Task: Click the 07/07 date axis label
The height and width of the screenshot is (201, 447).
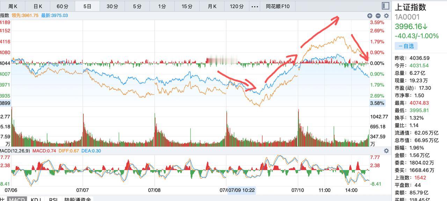Action: click(x=82, y=190)
